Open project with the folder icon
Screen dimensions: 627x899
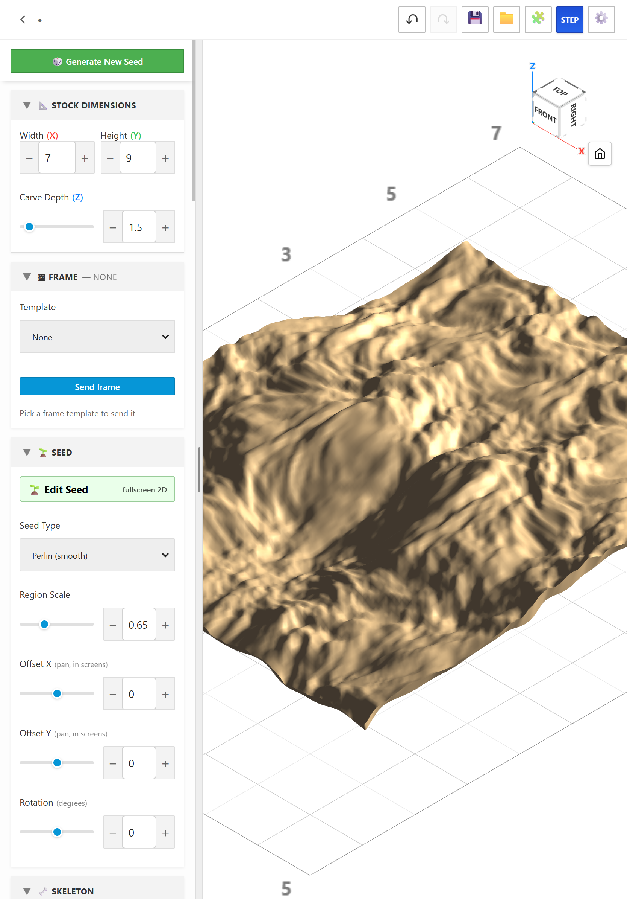click(507, 20)
